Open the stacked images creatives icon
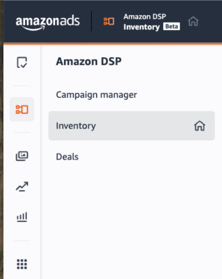Image resolution: width=222 pixels, height=279 pixels. [22, 156]
